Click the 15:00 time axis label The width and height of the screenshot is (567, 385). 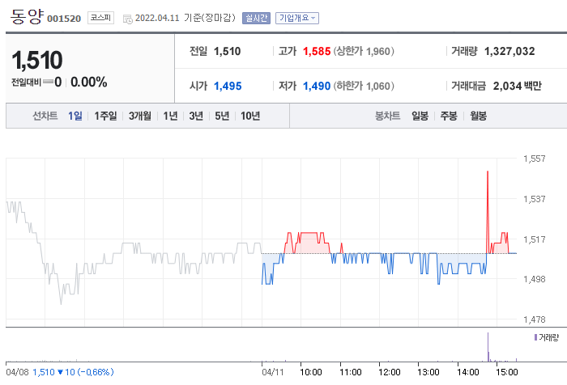point(507,372)
